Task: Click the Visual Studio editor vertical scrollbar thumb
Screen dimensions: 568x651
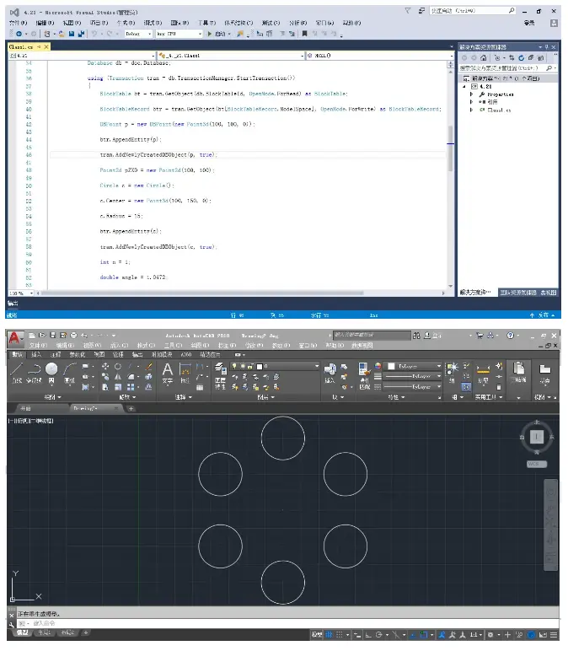Action: click(450, 148)
